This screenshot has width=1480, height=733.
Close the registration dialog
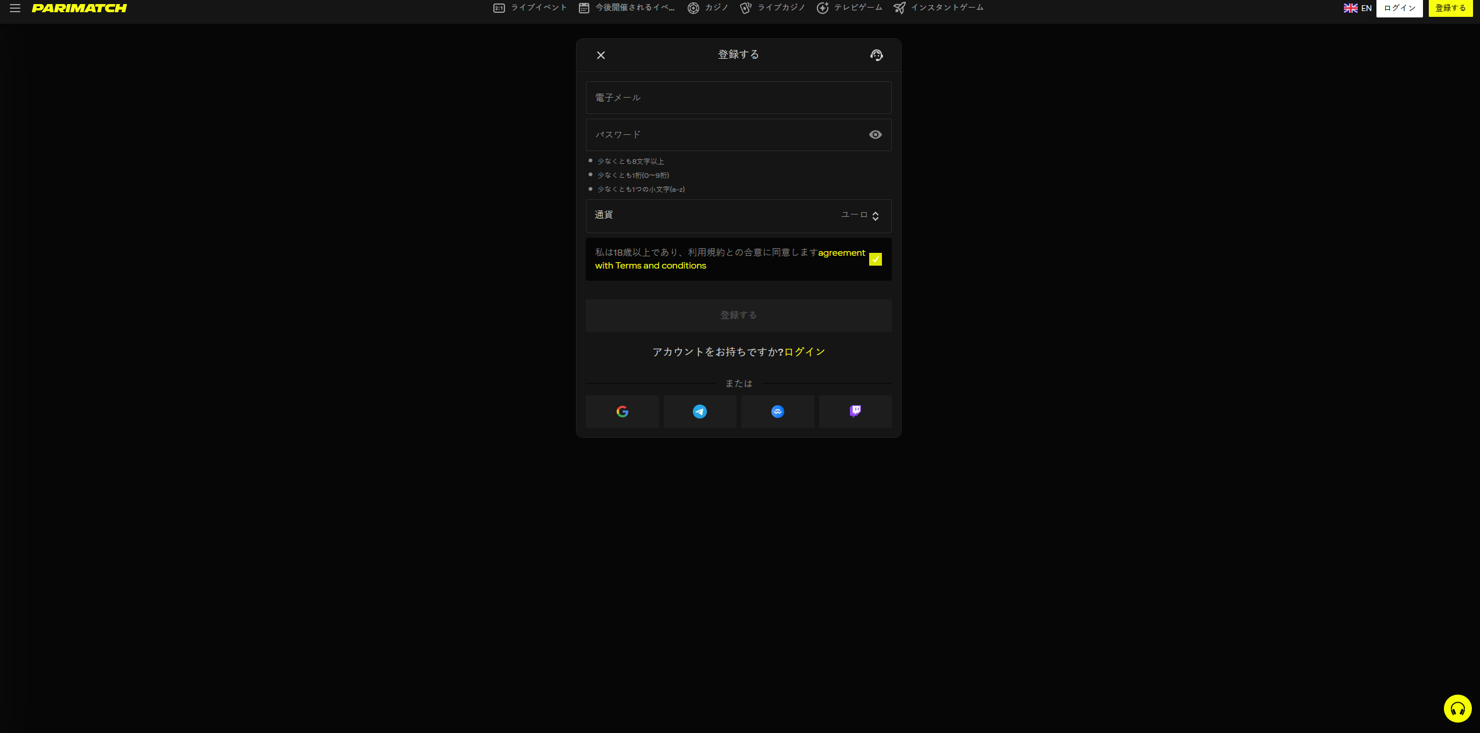pos(601,55)
